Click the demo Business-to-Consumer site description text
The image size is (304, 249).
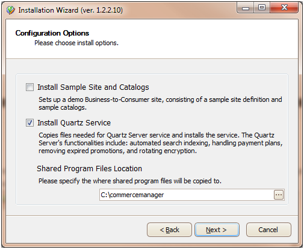(160, 104)
